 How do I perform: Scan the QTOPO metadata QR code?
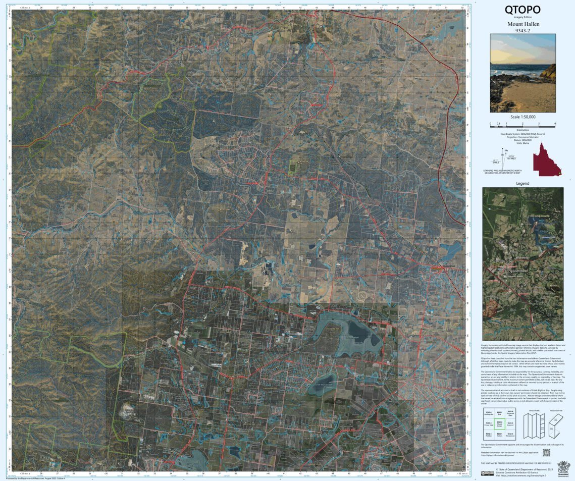(546, 453)
